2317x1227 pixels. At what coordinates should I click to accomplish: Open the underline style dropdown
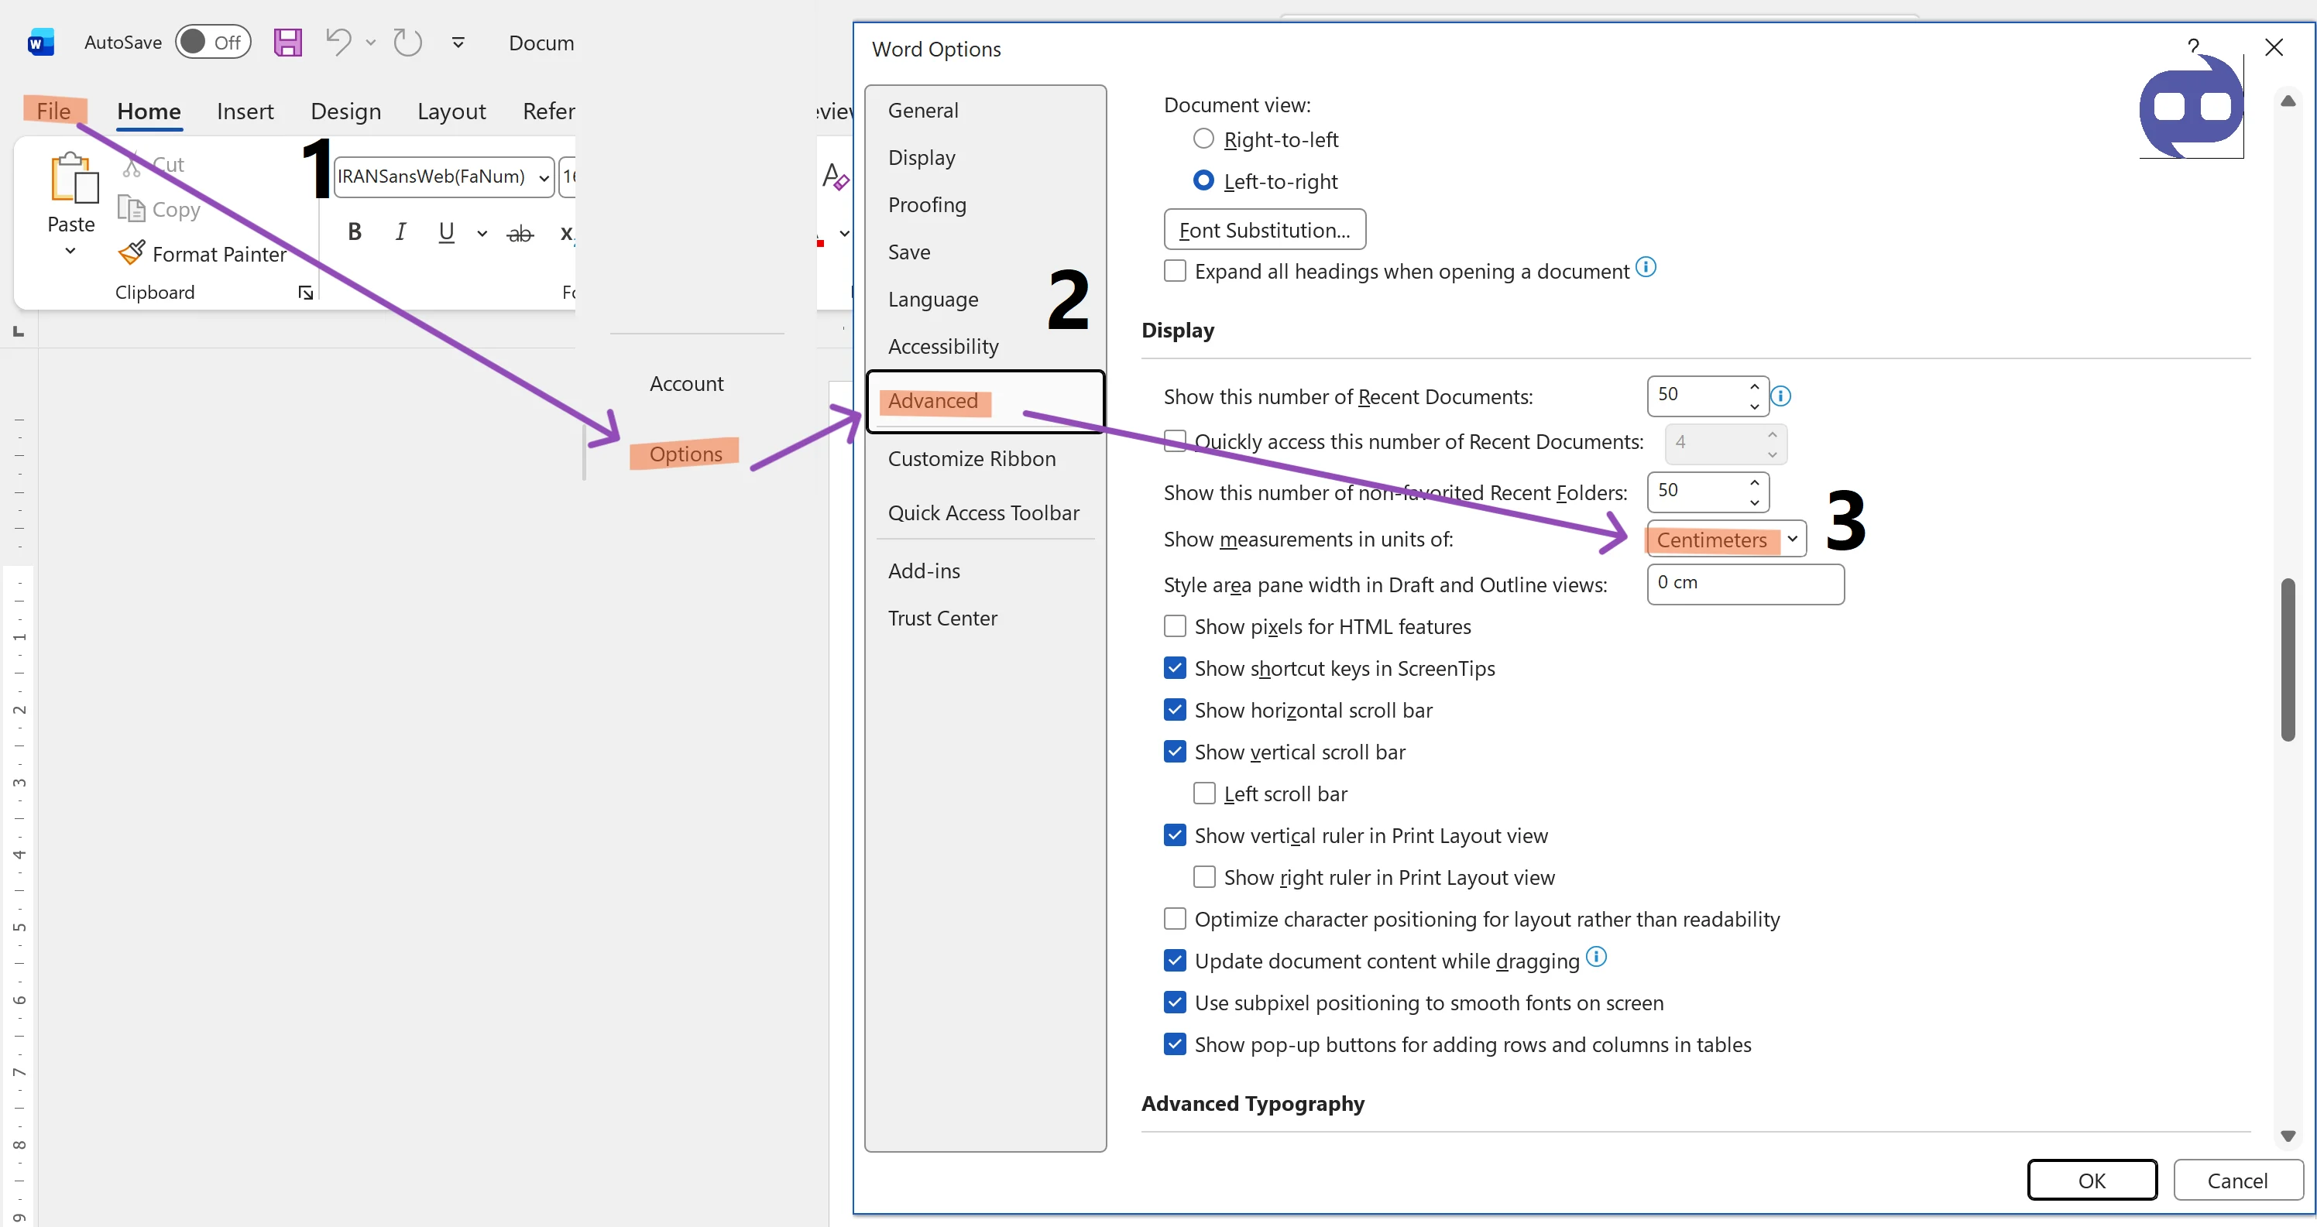coord(482,234)
